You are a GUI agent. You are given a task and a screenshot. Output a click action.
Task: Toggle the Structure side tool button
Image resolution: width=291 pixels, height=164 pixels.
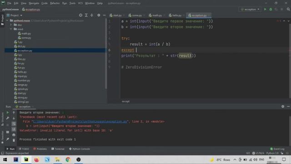(2, 119)
